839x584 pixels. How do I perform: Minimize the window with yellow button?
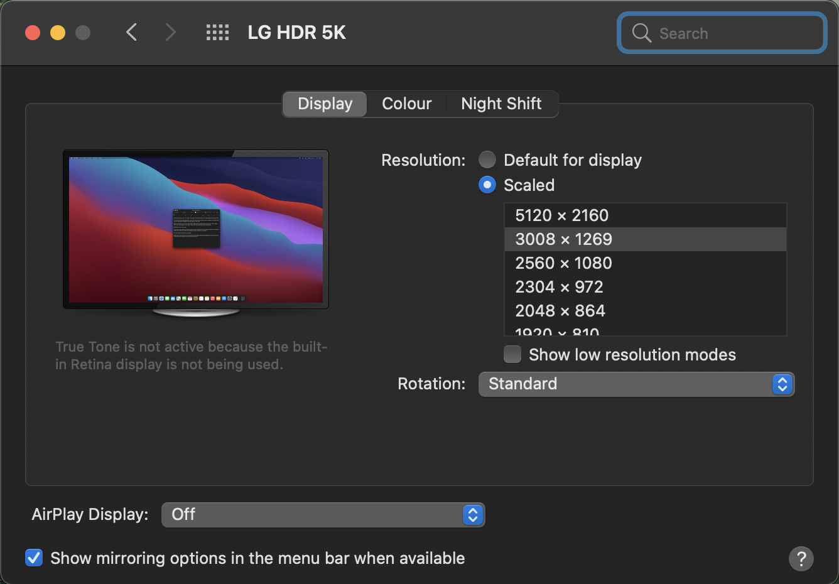point(58,33)
